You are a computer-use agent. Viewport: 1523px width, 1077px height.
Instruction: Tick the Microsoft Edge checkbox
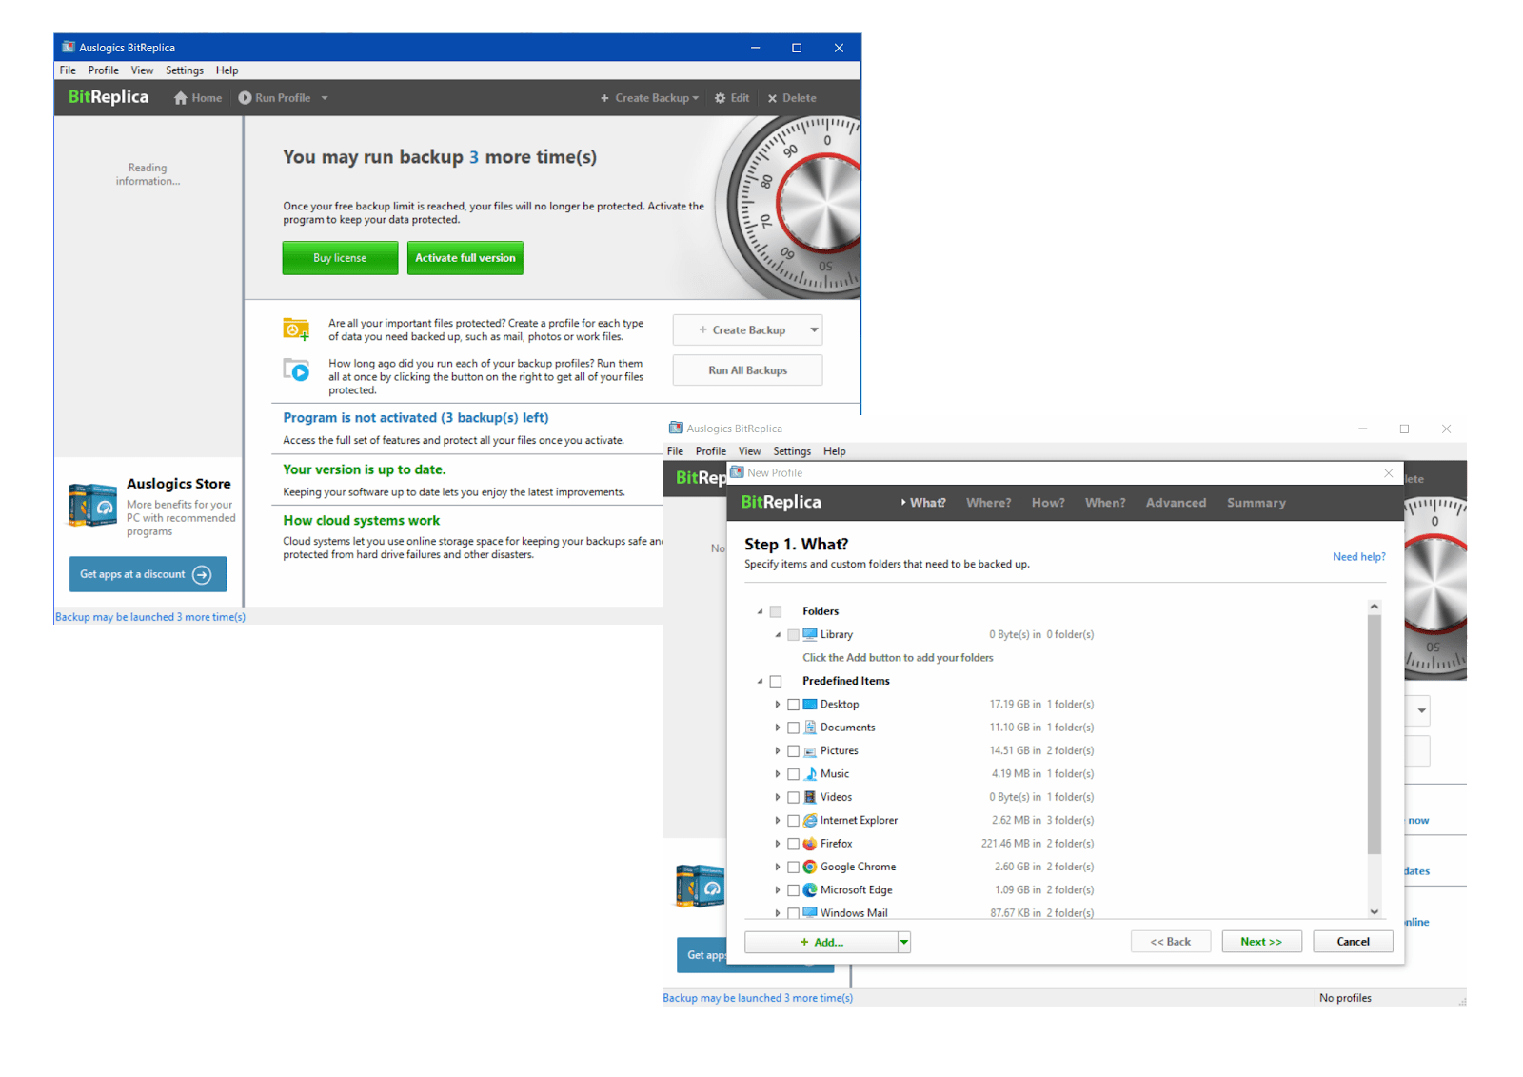tap(793, 890)
